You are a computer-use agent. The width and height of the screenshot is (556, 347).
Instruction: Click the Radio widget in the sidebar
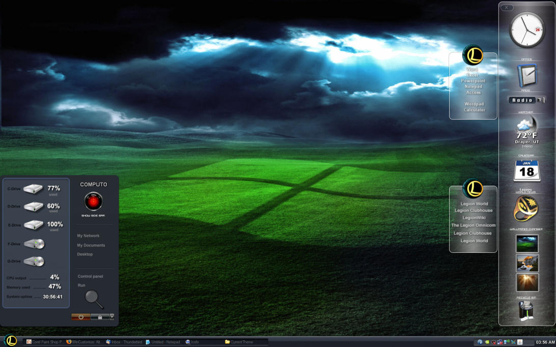(x=526, y=100)
